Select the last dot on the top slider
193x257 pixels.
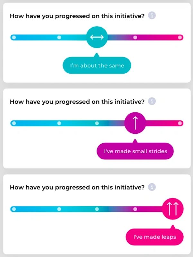click(x=180, y=37)
